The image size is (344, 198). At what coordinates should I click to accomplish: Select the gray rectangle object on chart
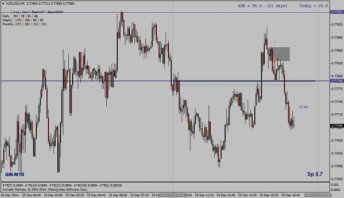[x=280, y=54]
